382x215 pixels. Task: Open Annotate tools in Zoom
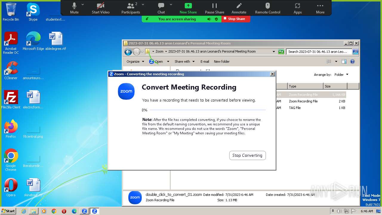239,8
